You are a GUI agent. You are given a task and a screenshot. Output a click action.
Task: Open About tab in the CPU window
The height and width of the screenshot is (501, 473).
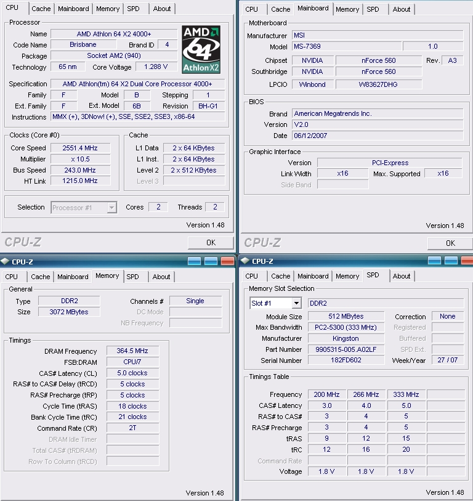pyautogui.click(x=162, y=9)
